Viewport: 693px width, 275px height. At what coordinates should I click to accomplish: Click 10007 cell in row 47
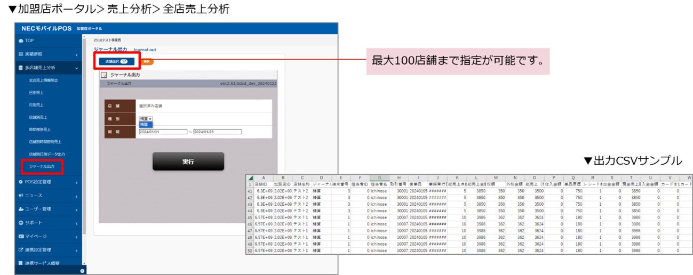pyautogui.click(x=399, y=230)
